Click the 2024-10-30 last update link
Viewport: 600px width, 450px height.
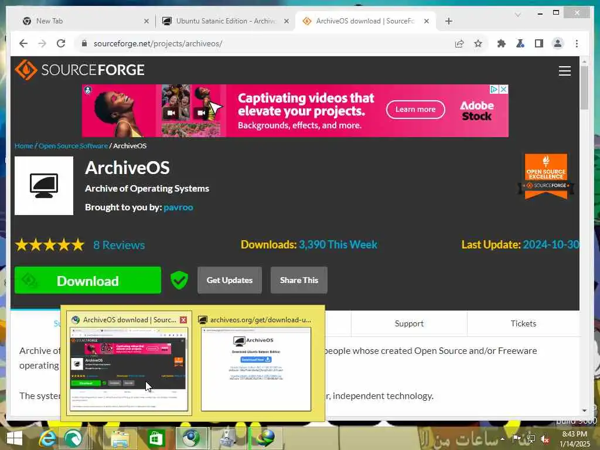pyautogui.click(x=551, y=244)
